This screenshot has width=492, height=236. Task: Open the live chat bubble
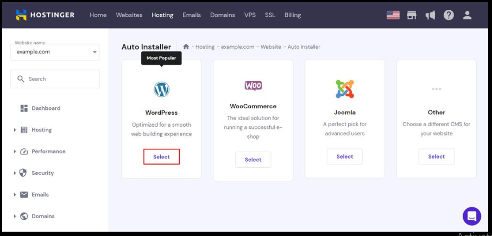[x=471, y=216]
